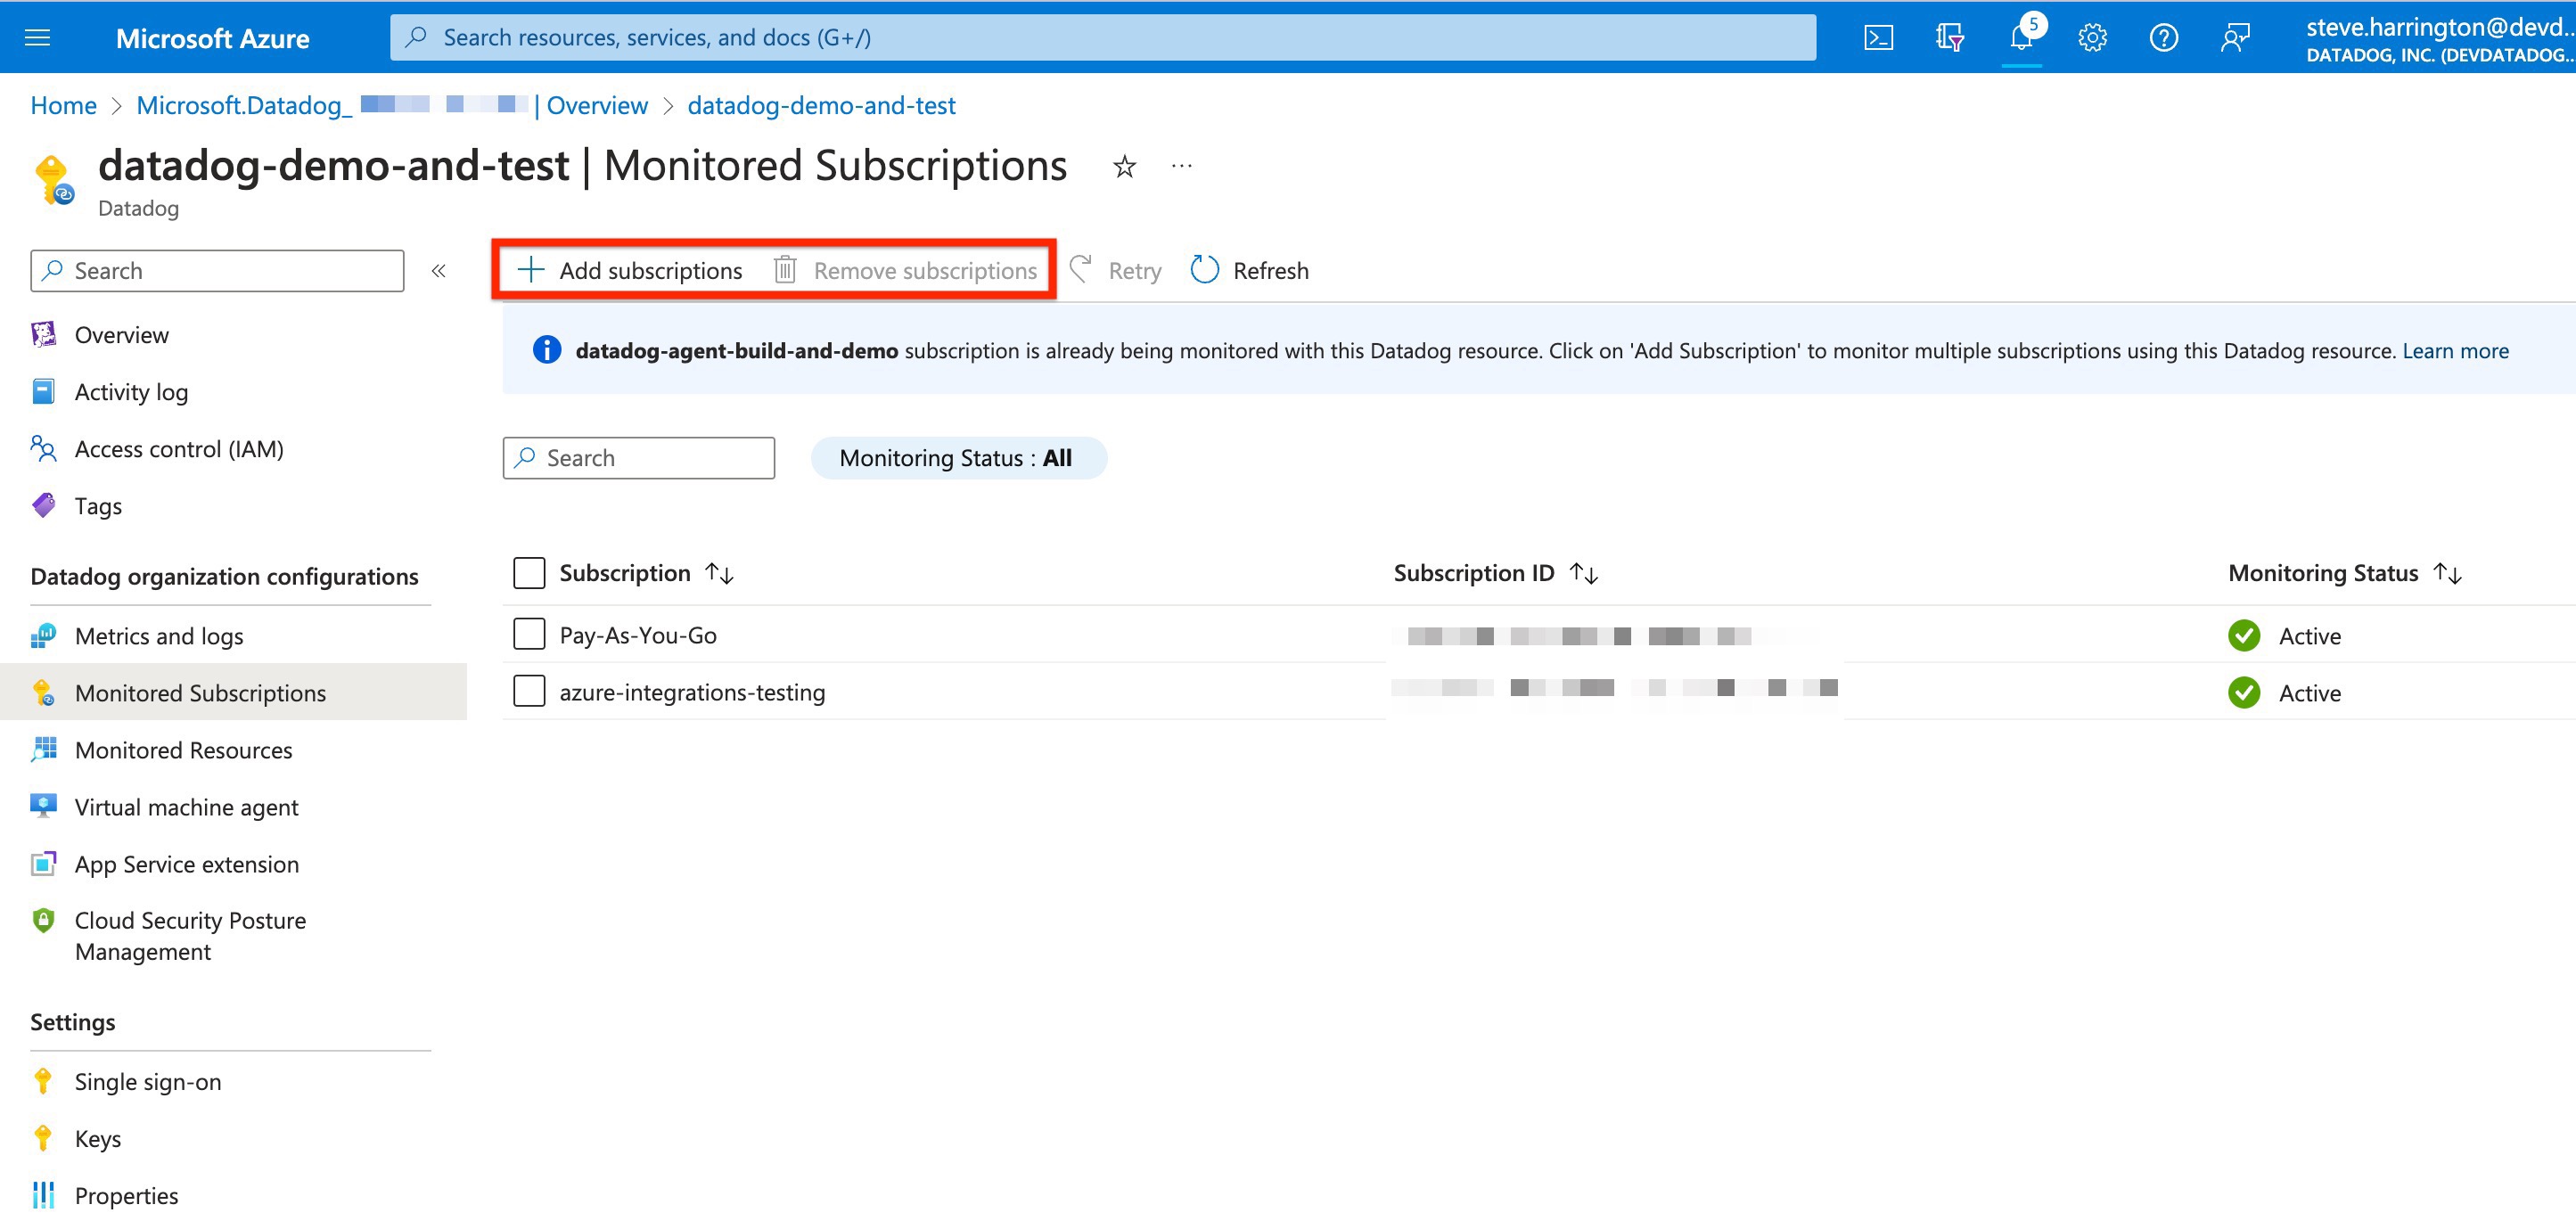Image resolution: width=2576 pixels, height=1221 pixels.
Task: Open the notifications bell
Action: tap(2021, 37)
